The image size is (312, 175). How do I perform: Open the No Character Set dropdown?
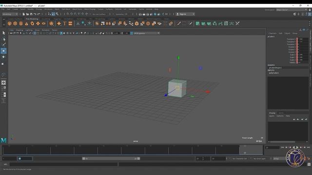tap(239, 158)
